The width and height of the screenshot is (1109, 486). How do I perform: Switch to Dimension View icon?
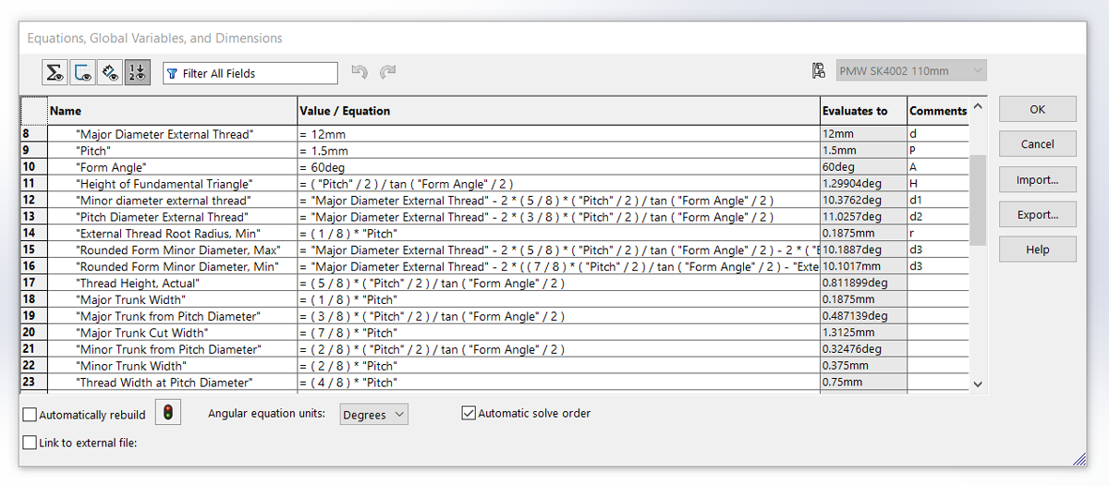tap(109, 73)
